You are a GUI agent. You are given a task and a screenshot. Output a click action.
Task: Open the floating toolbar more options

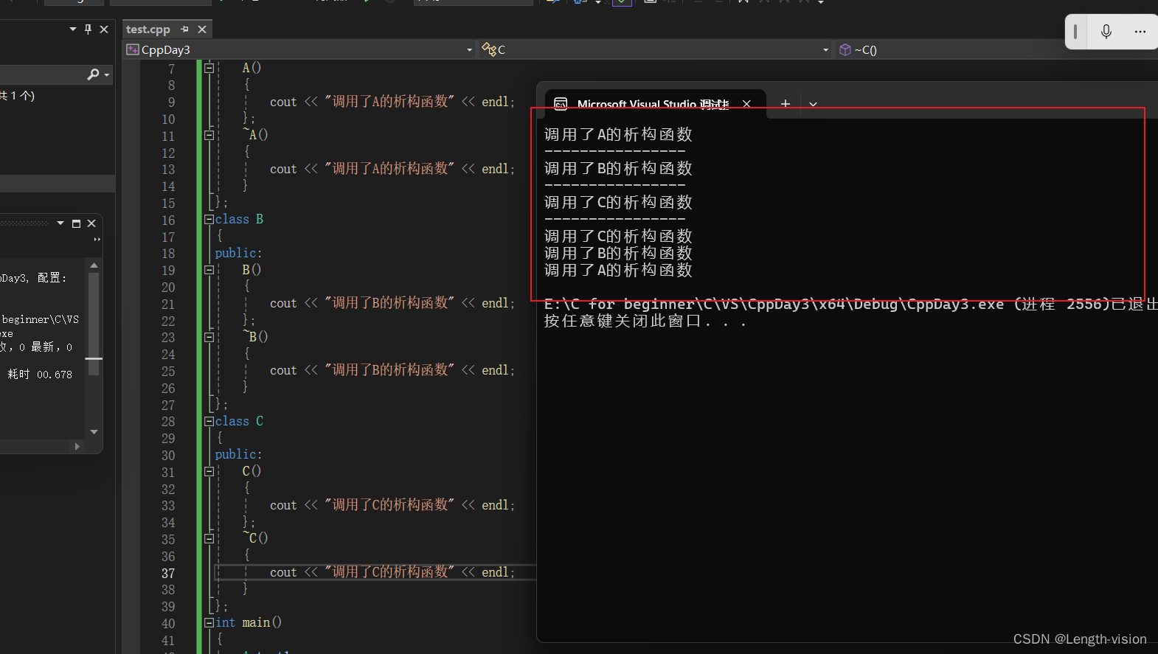click(x=1140, y=32)
